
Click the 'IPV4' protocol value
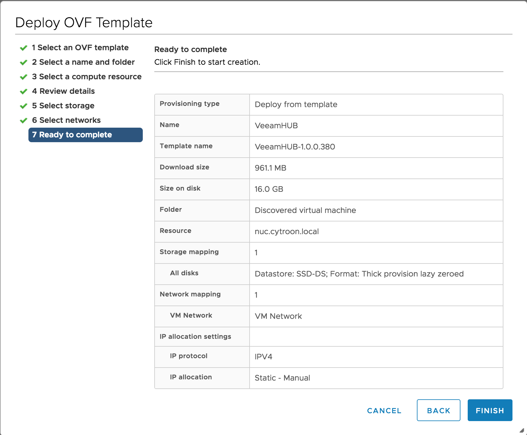[x=263, y=357]
